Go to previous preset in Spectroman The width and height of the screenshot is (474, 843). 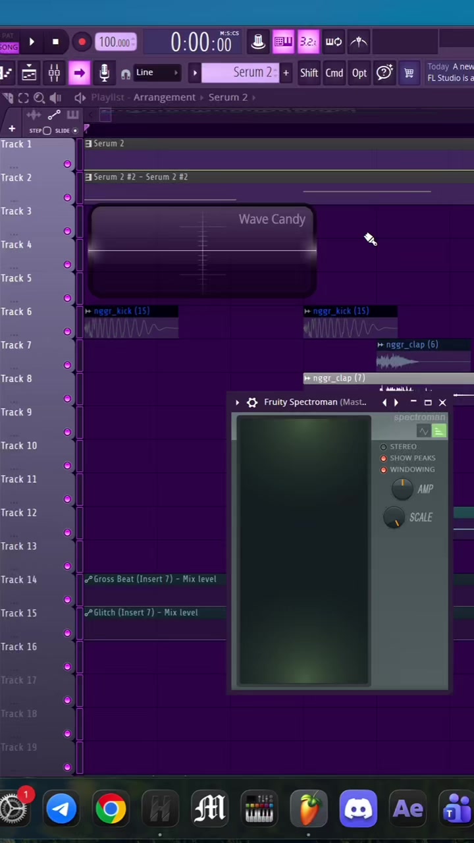click(x=384, y=402)
